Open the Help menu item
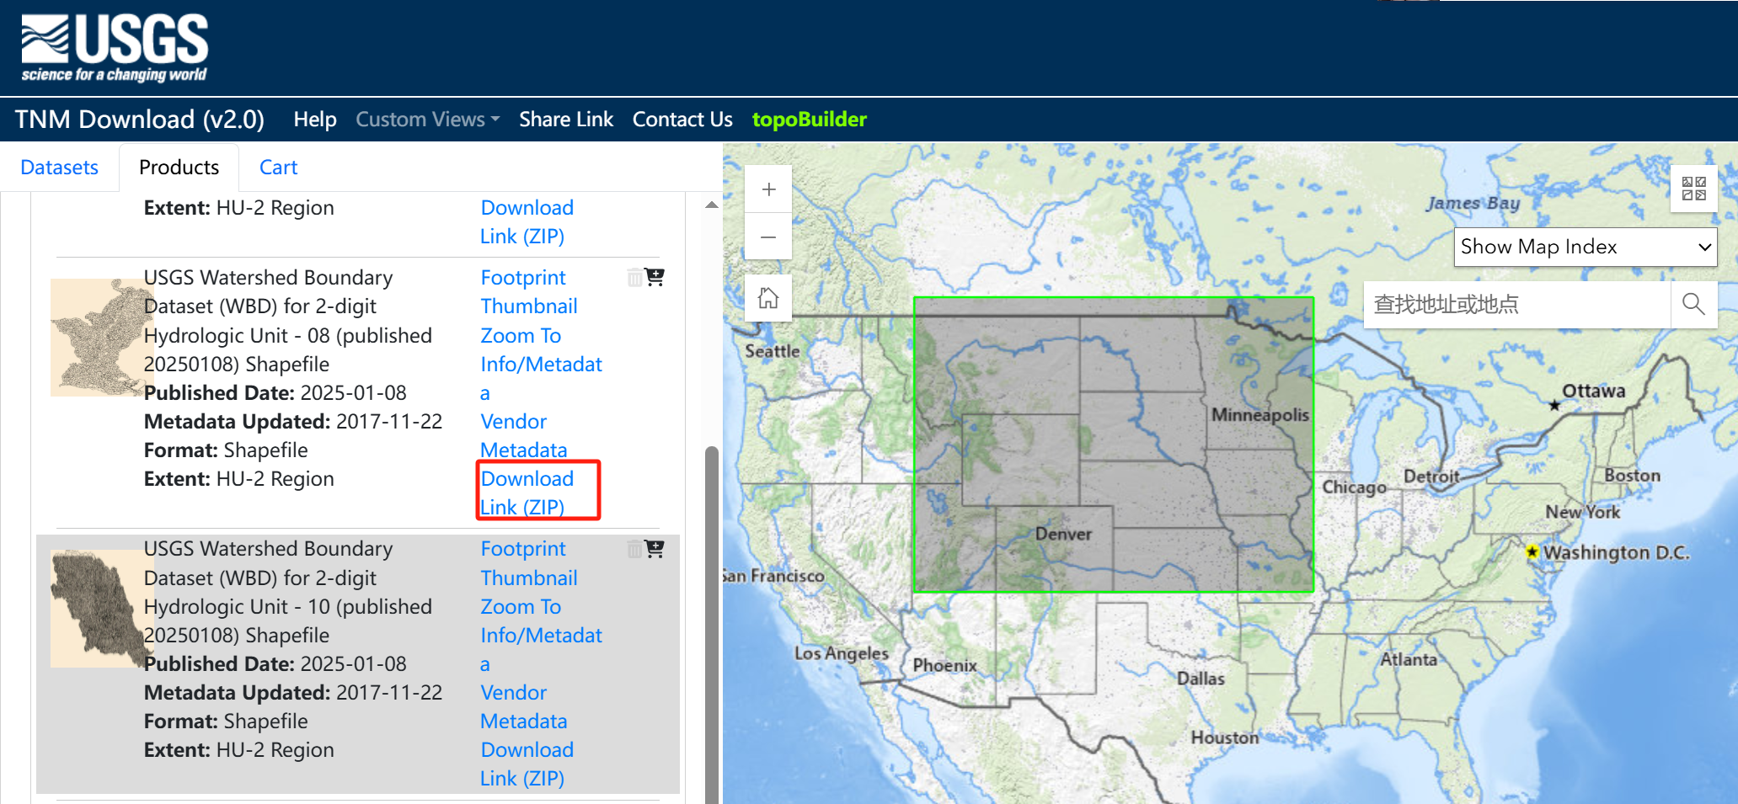 pyautogui.click(x=315, y=120)
